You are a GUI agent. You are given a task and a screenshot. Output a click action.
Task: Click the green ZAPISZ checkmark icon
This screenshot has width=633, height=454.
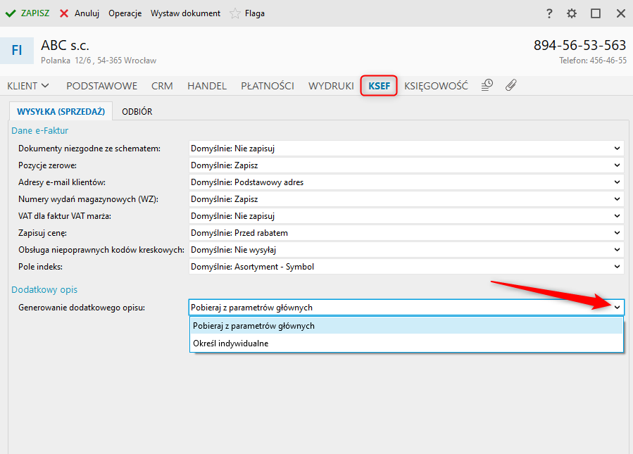[x=11, y=13]
